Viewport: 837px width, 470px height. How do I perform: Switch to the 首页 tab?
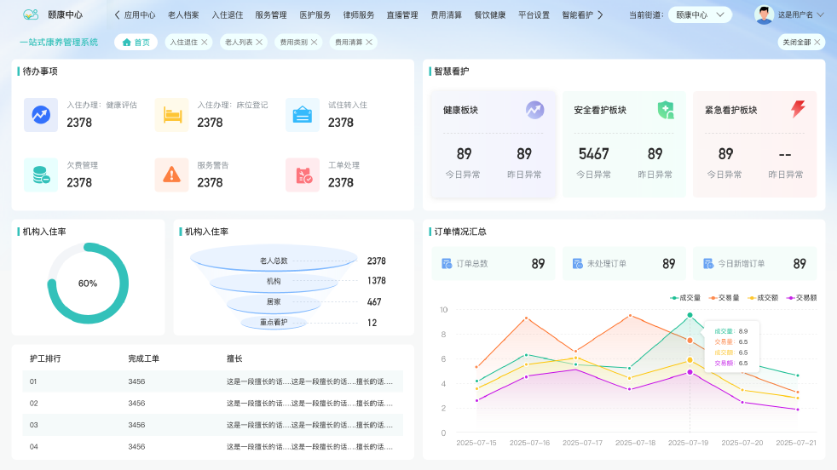[136, 42]
